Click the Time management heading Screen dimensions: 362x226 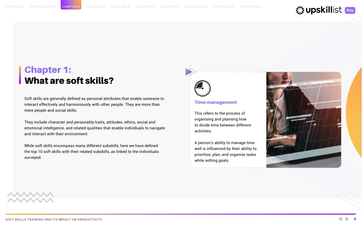coord(216,102)
